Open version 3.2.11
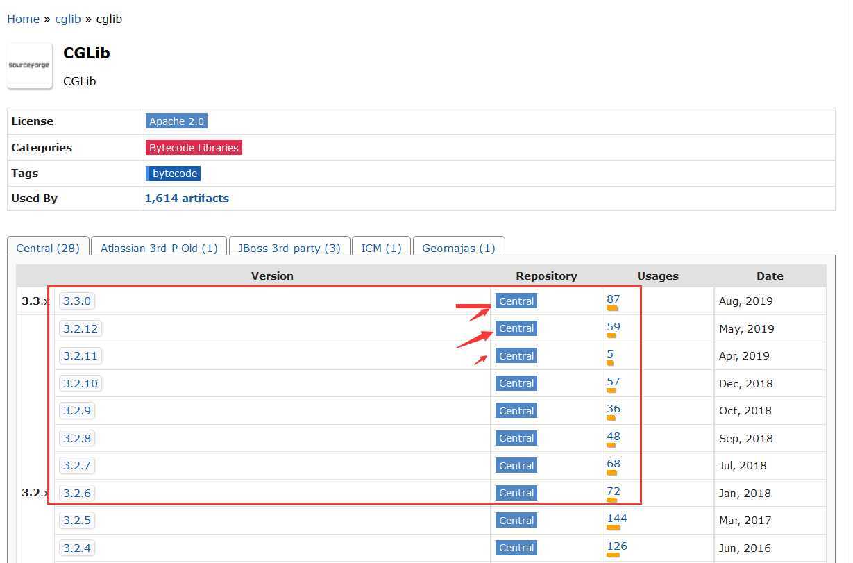The width and height of the screenshot is (853, 563). point(80,355)
